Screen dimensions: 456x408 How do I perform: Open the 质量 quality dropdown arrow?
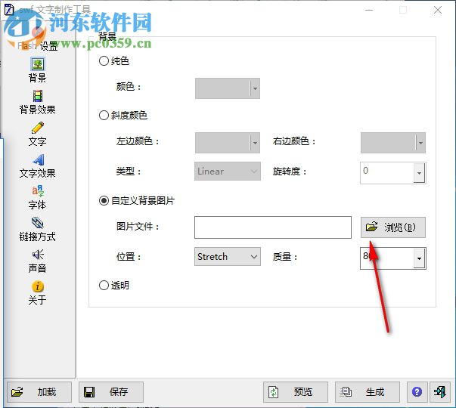(x=419, y=258)
